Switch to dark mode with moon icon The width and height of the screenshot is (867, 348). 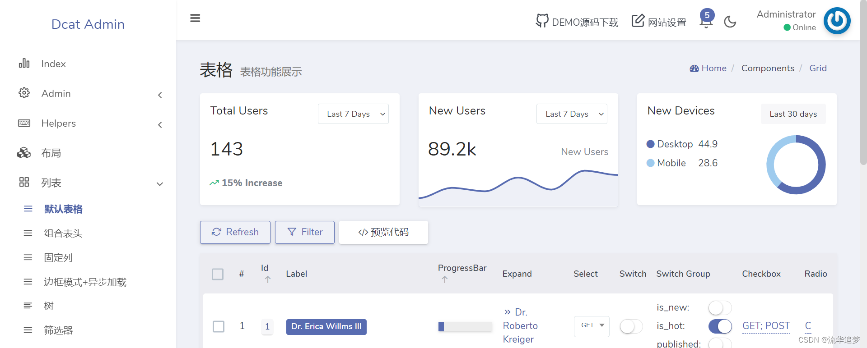click(x=730, y=22)
